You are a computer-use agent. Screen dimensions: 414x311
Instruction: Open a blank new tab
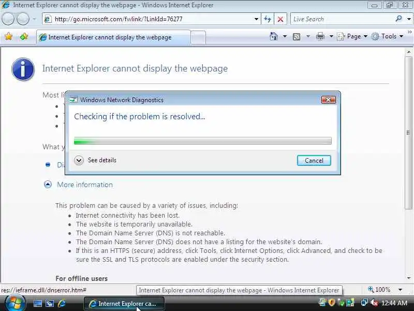tap(198, 37)
